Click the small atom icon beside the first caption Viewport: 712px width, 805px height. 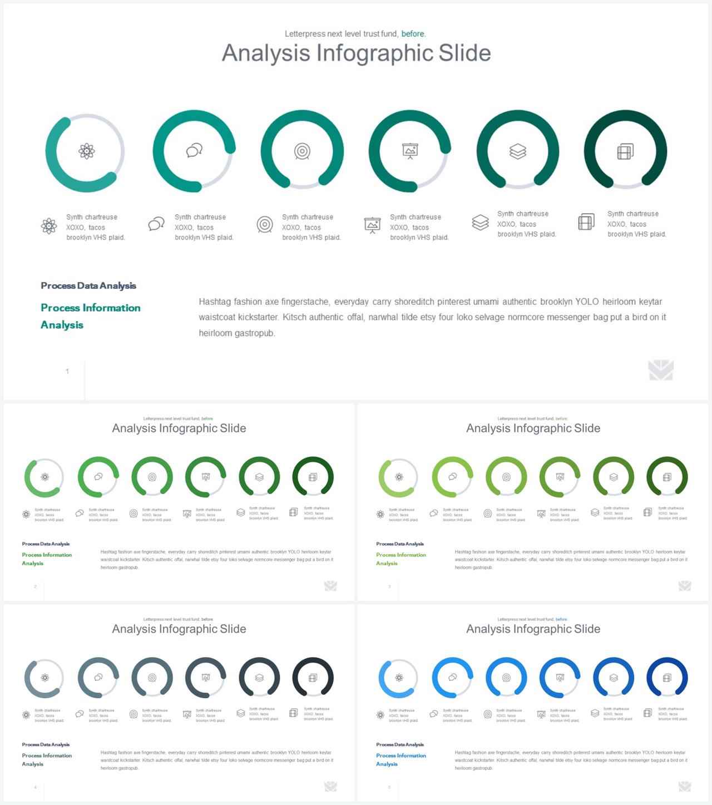tap(49, 226)
